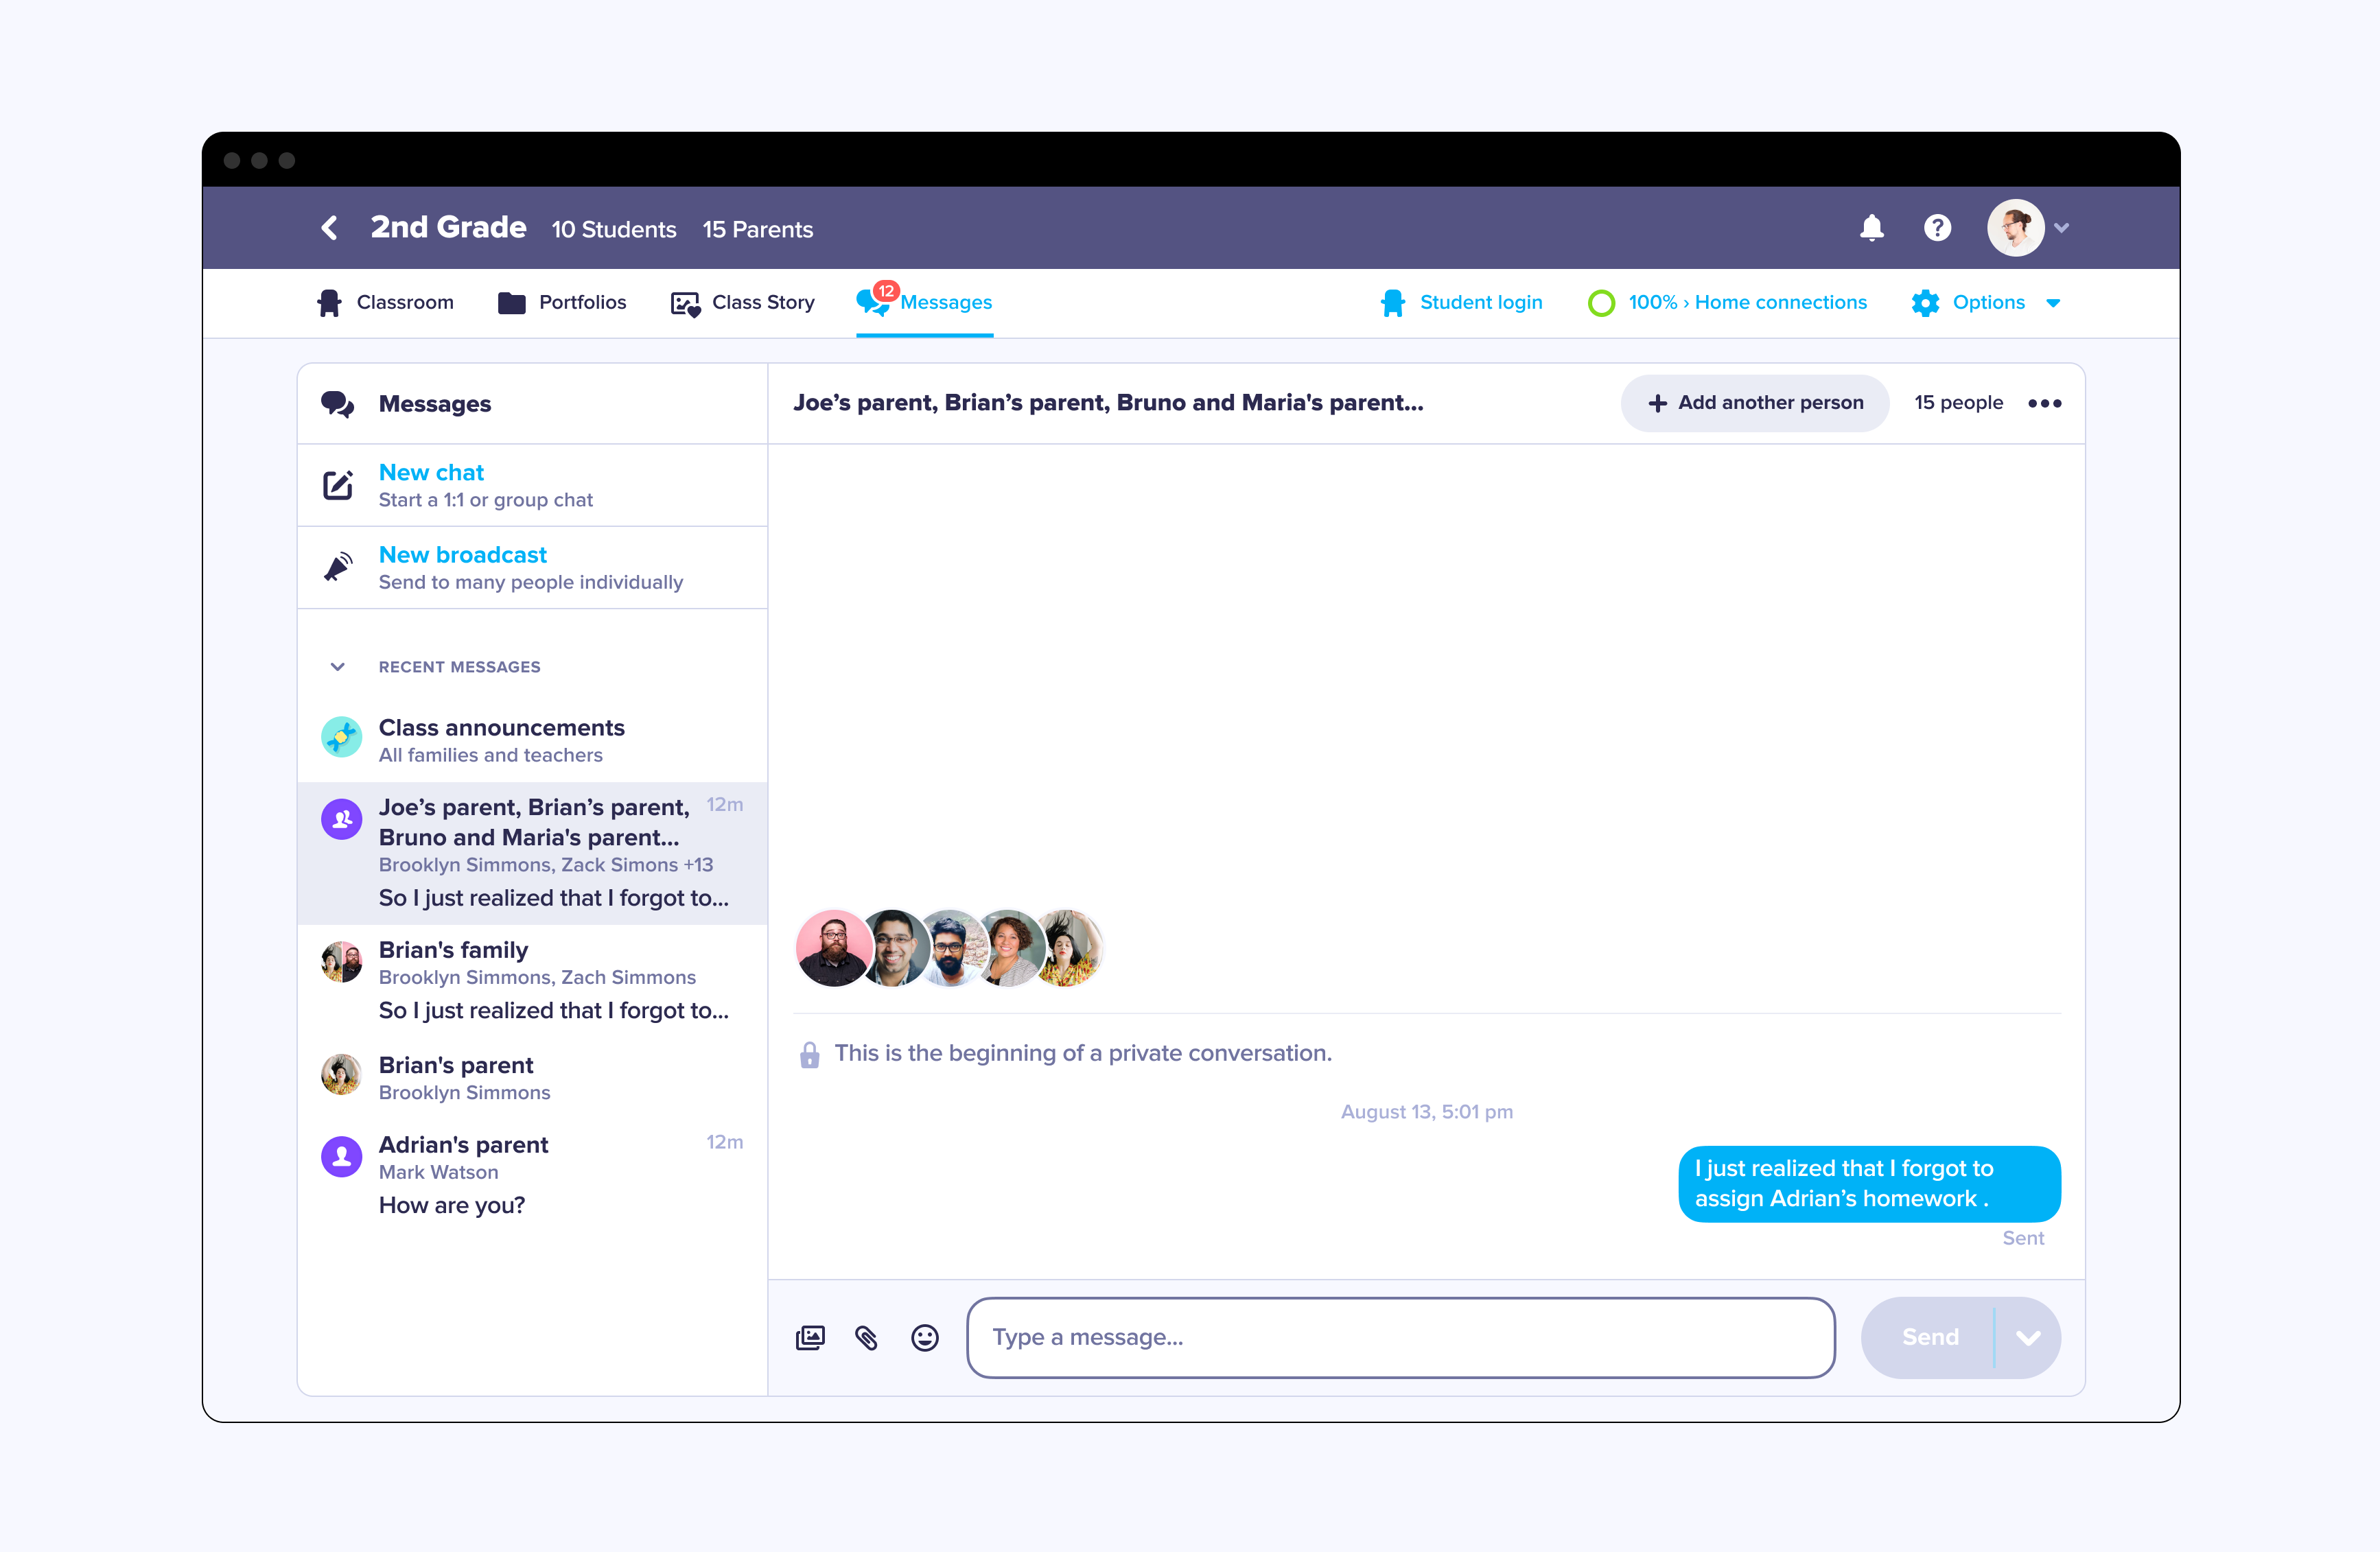Click the sent homework message bubble
Image resolution: width=2380 pixels, height=1552 pixels.
[1869, 1184]
